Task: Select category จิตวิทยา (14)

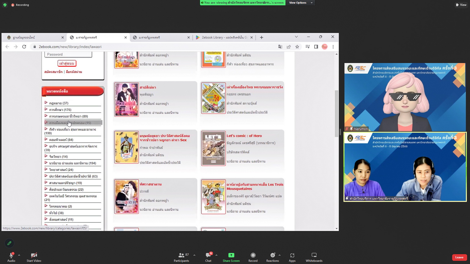Action: coord(58,156)
